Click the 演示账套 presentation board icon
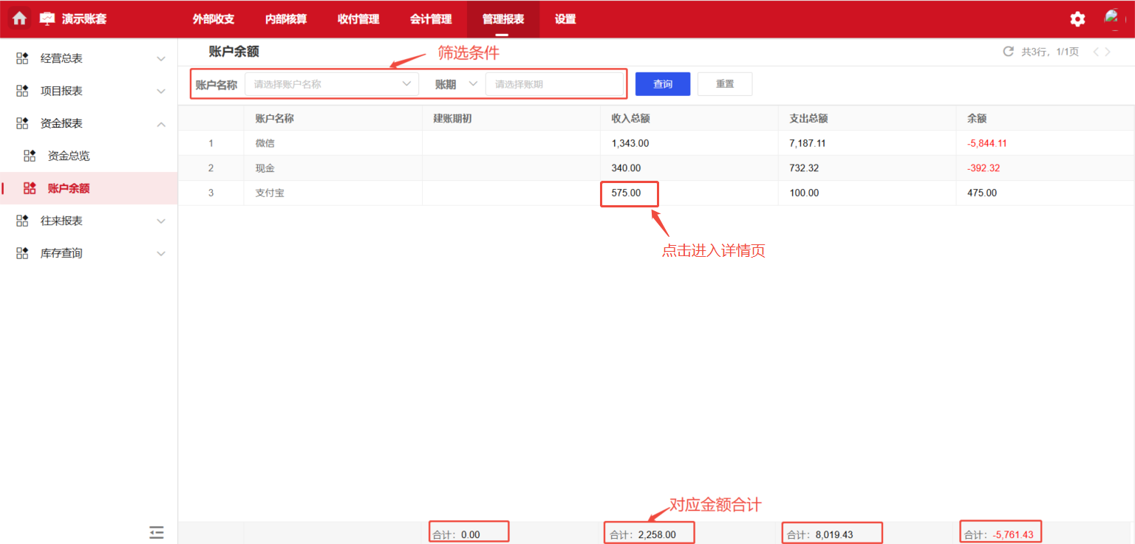Viewport: 1135px width, 544px height. pyautogui.click(x=46, y=18)
